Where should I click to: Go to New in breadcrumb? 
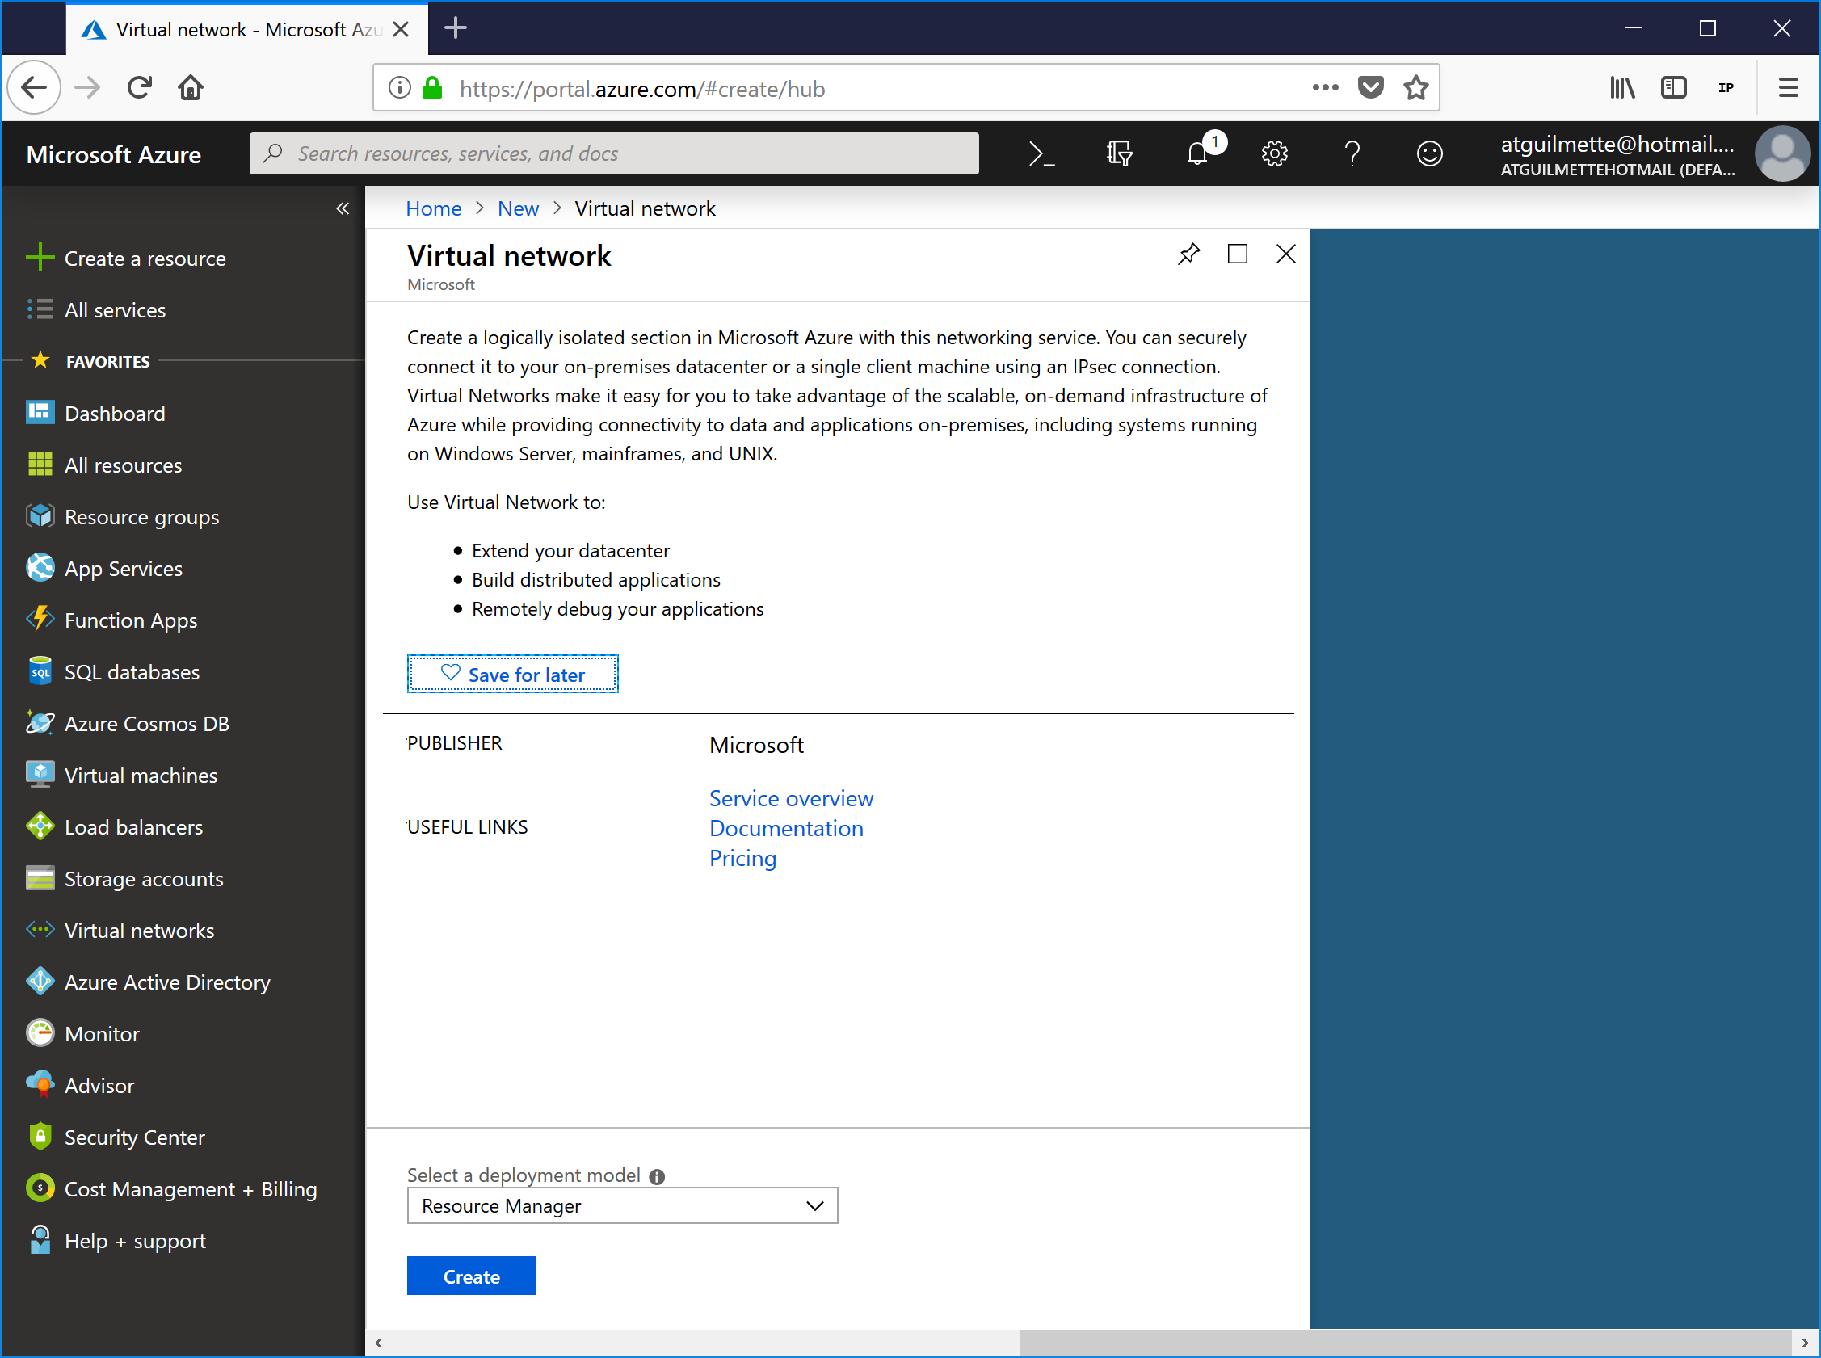pyautogui.click(x=518, y=208)
